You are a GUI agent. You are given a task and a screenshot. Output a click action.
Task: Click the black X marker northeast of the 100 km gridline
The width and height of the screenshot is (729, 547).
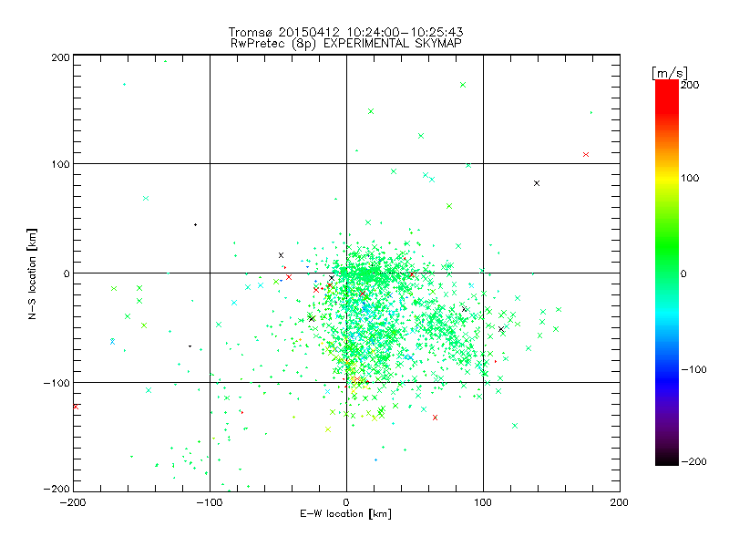[x=537, y=183]
